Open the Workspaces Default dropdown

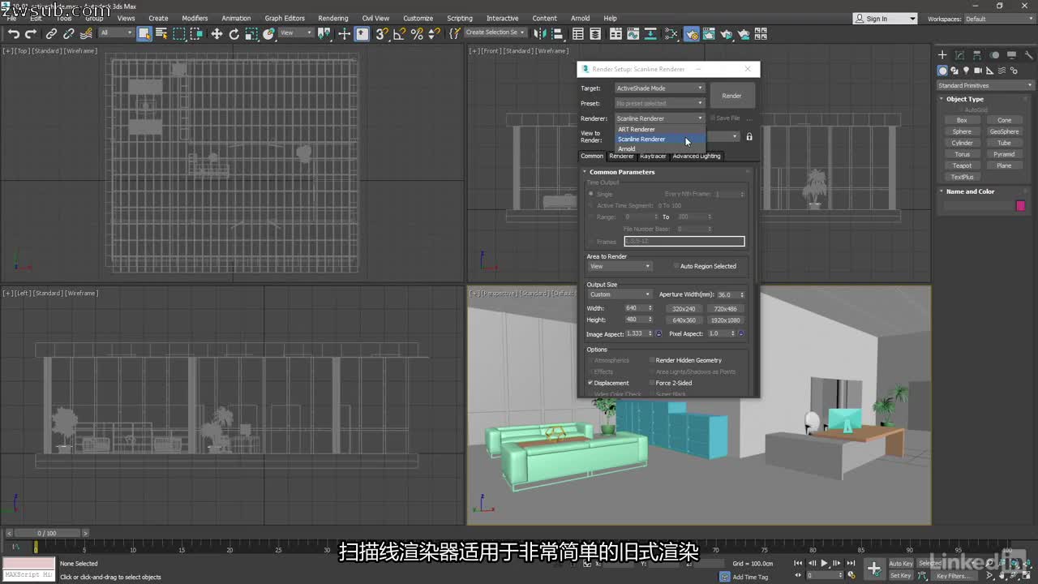click(x=999, y=19)
